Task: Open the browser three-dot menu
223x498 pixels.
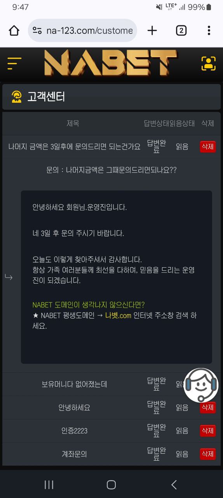Action: pyautogui.click(x=209, y=30)
